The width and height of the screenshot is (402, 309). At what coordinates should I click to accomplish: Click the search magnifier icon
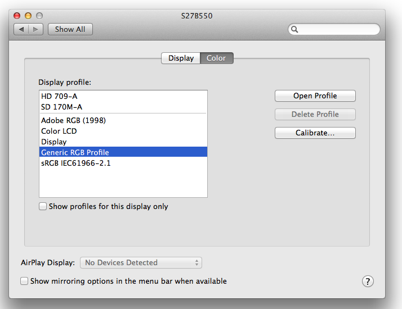click(294, 29)
